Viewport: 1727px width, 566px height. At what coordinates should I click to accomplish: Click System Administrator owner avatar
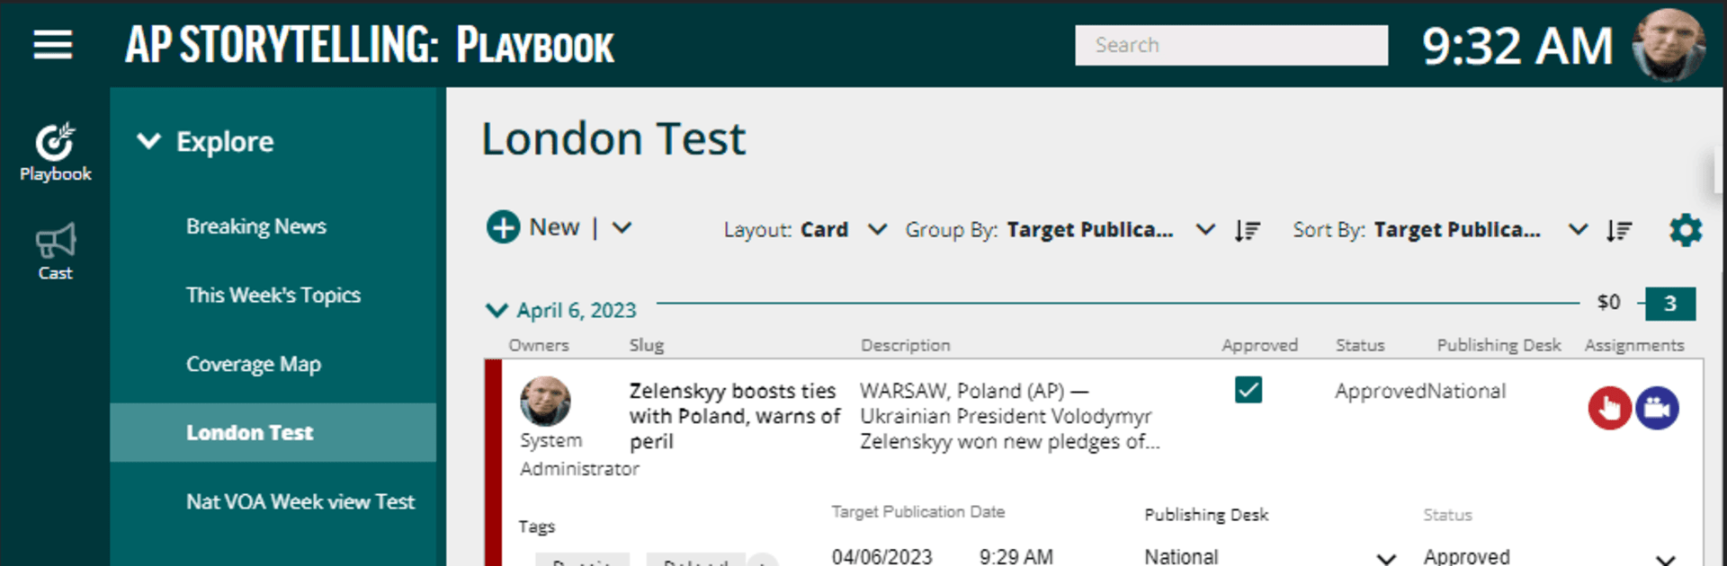[x=545, y=401]
